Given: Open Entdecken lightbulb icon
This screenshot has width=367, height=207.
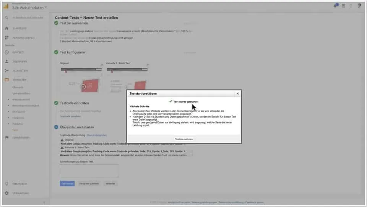Looking at the screenshot, I should pos(6,184).
